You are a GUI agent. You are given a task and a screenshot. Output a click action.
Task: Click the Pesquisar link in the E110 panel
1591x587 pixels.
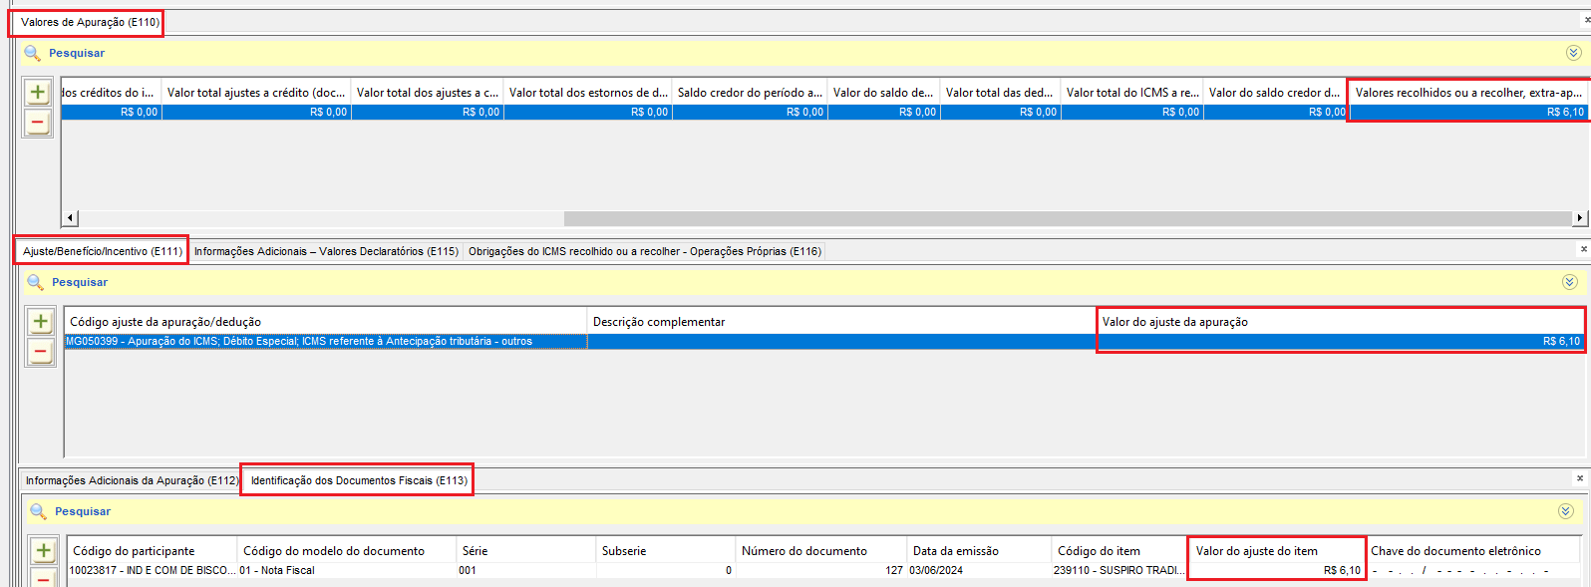click(x=77, y=53)
